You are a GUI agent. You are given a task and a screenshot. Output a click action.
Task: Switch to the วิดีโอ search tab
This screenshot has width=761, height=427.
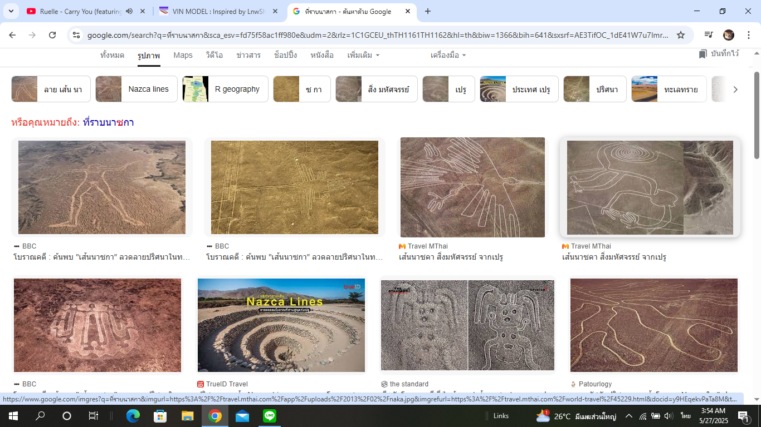coord(214,55)
